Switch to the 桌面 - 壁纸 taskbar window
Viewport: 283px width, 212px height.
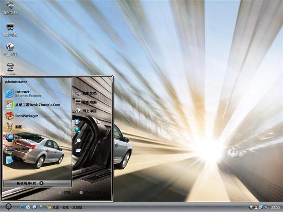pyautogui.click(x=66, y=207)
